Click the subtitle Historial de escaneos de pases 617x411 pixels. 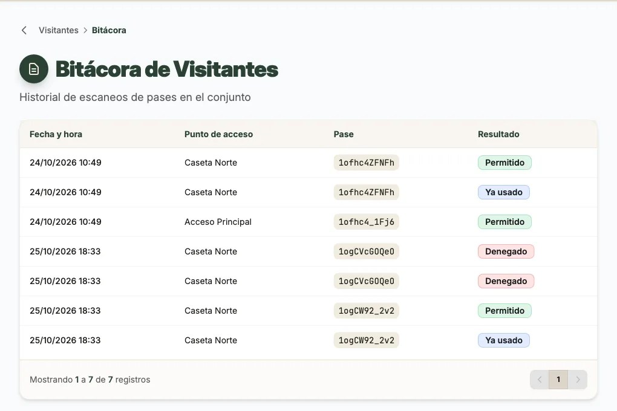[135, 97]
